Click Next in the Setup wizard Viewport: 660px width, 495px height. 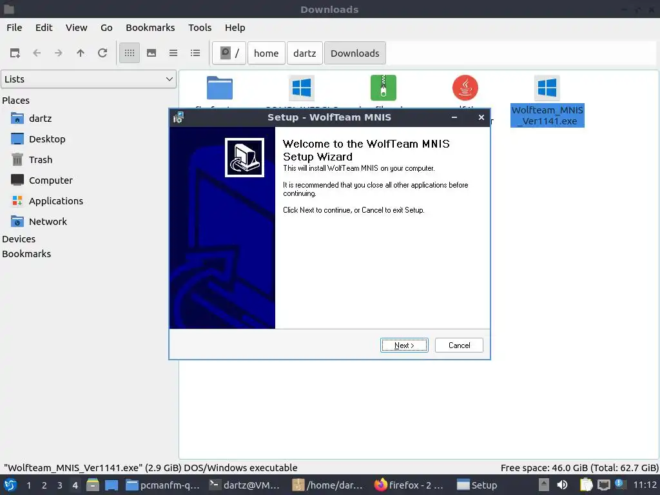pyautogui.click(x=404, y=345)
